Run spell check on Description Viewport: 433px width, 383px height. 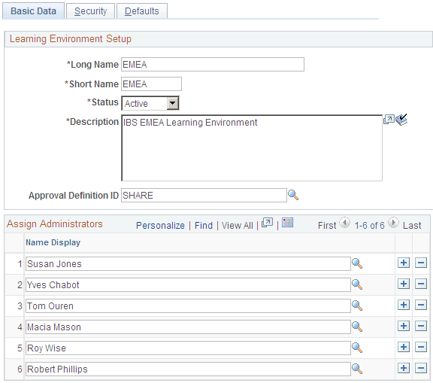[401, 120]
